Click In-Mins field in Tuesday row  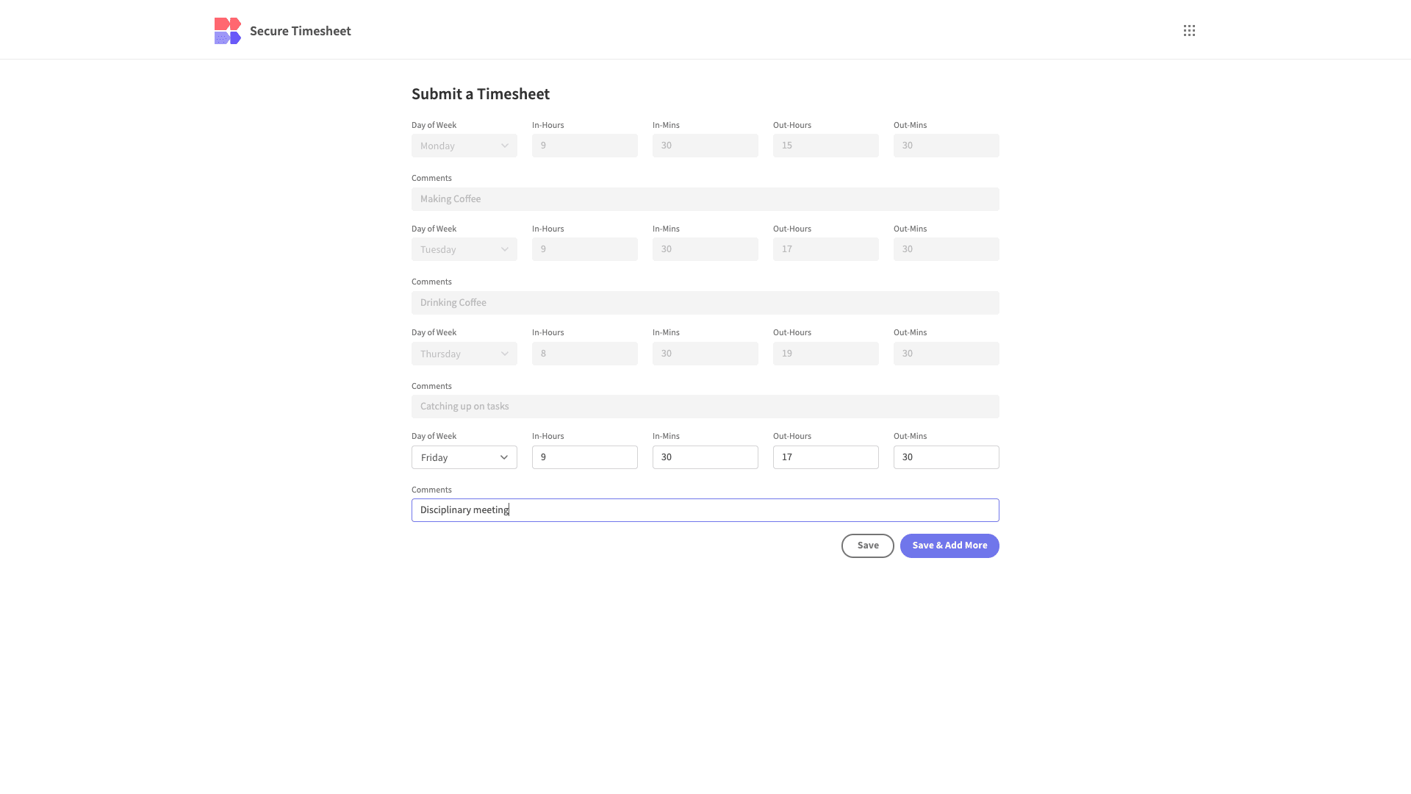(x=705, y=249)
